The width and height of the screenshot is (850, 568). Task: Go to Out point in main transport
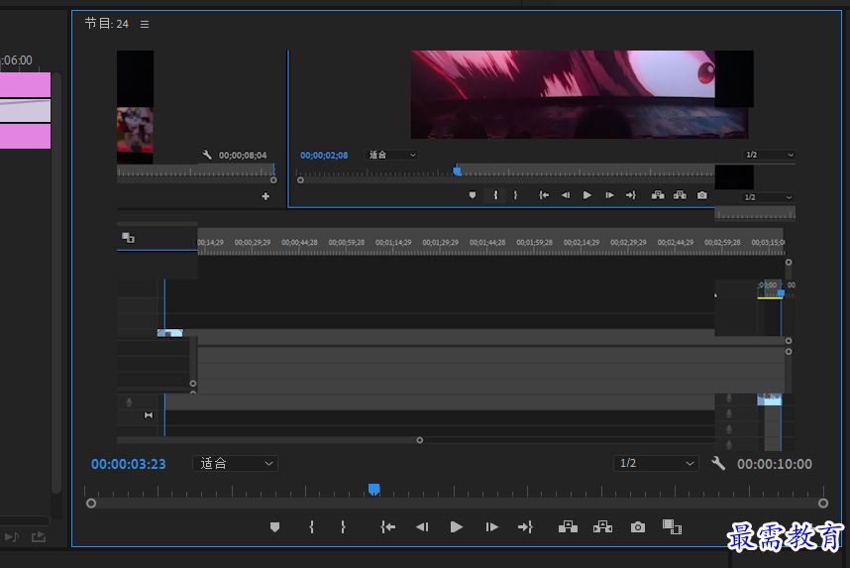525,526
